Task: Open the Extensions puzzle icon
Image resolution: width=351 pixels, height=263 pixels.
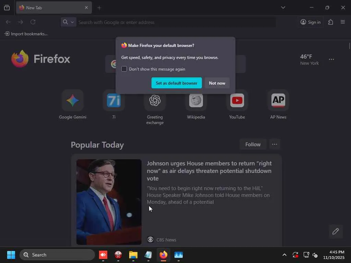Action: tap(331, 22)
